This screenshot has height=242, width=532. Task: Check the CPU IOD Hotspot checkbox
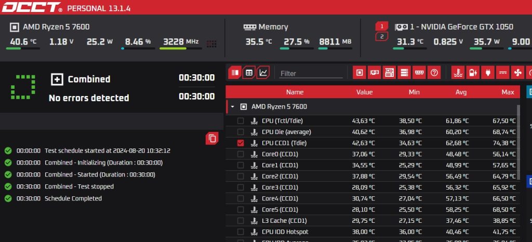[x=241, y=232]
